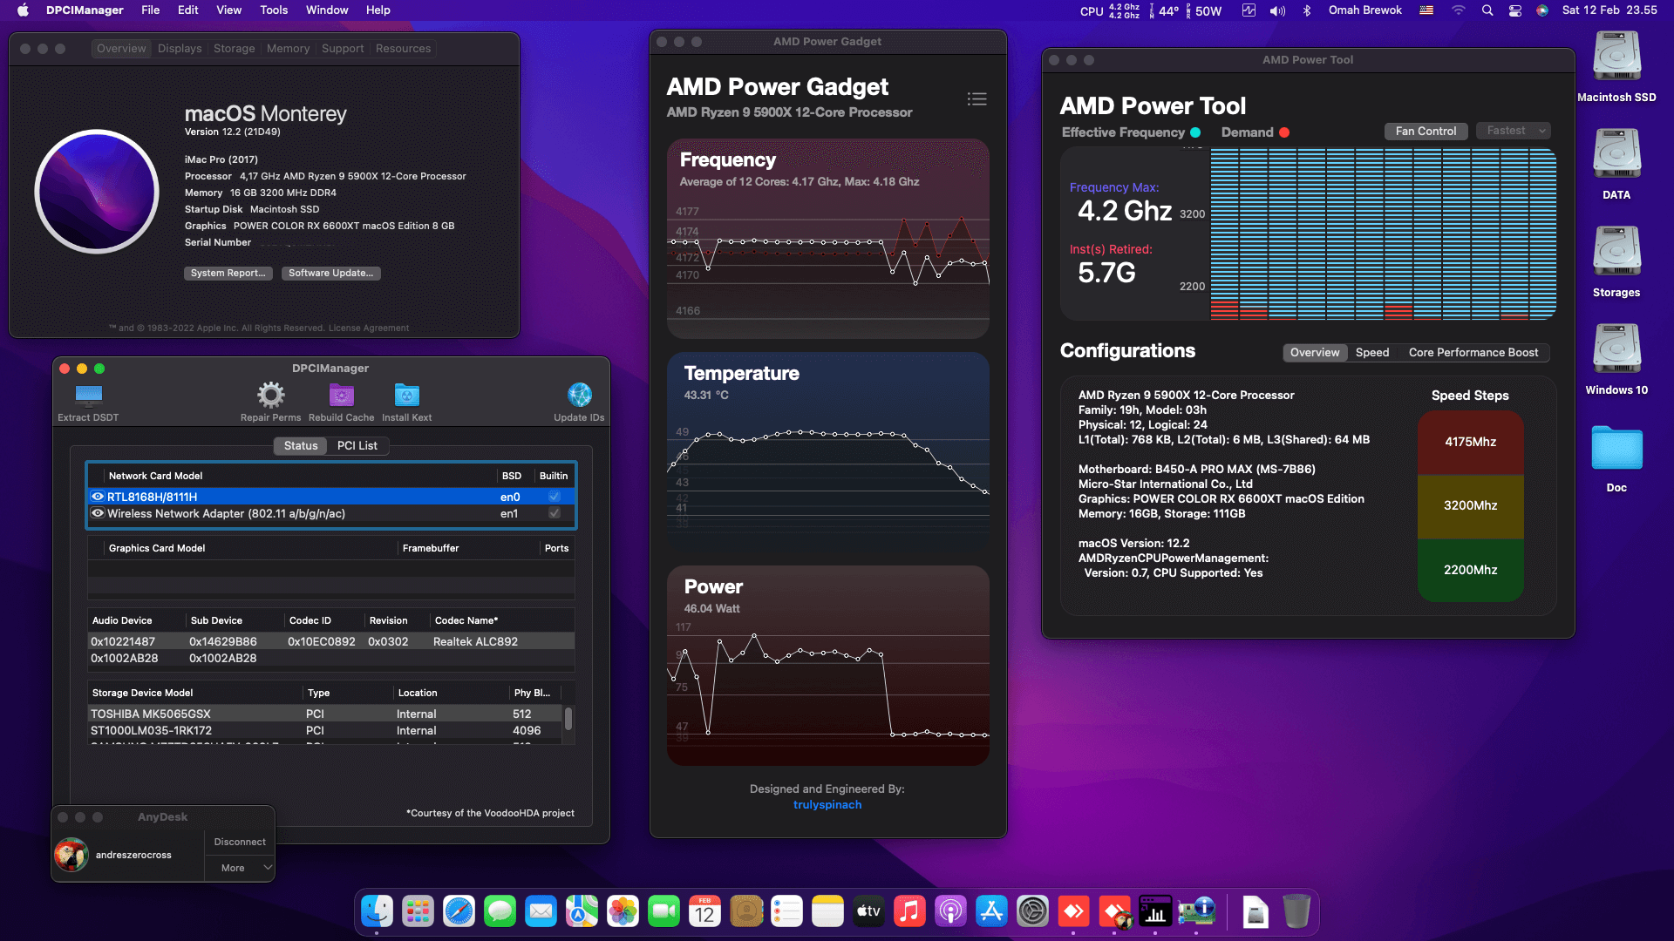Open trulyspinach link in Power Gadget
The height and width of the screenshot is (941, 1674).
[x=827, y=805]
